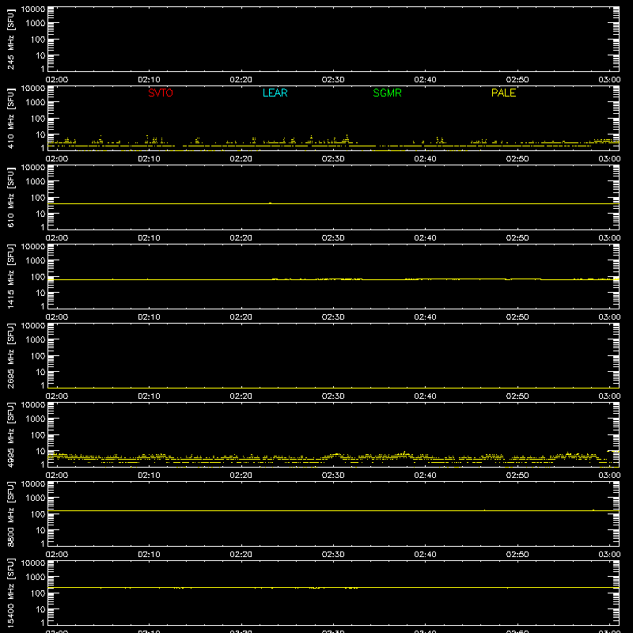
Task: Click the 10000 tick value on 245 MHz axis
Action: (x=33, y=9)
